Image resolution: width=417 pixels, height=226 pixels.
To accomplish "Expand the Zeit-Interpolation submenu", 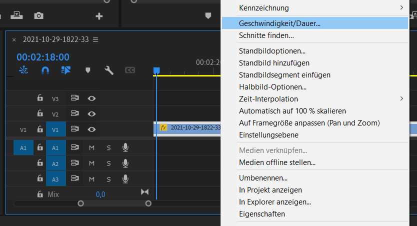I will [x=320, y=99].
